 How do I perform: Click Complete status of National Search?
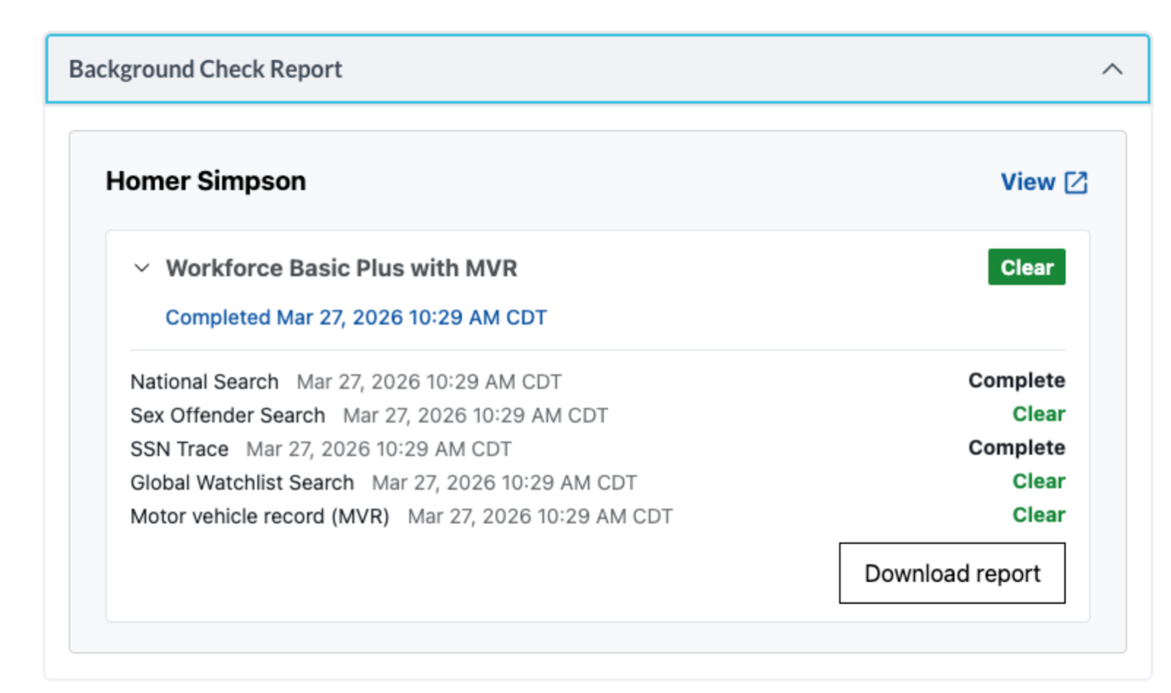click(1017, 381)
